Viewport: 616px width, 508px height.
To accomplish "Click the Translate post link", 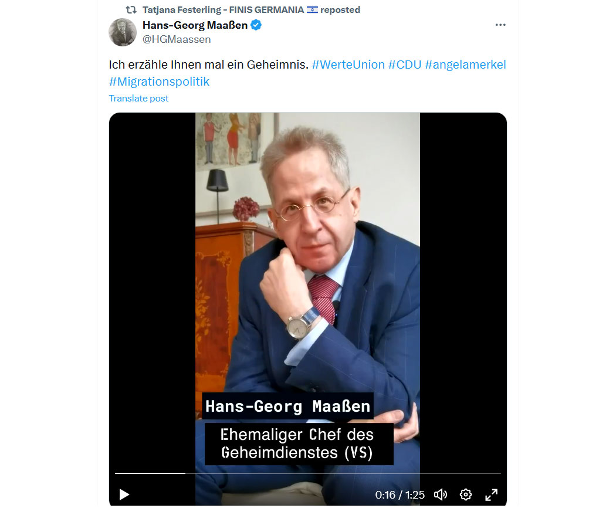I will (138, 98).
